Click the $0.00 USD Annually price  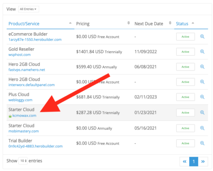click(94, 128)
